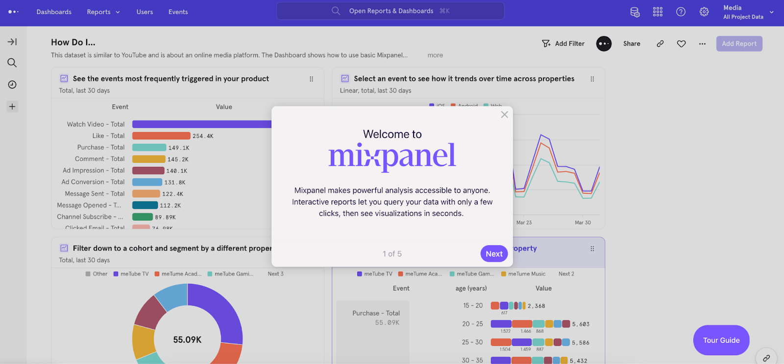Open the Dashboards menu item
Screen dimensions: 784x364
[54, 12]
